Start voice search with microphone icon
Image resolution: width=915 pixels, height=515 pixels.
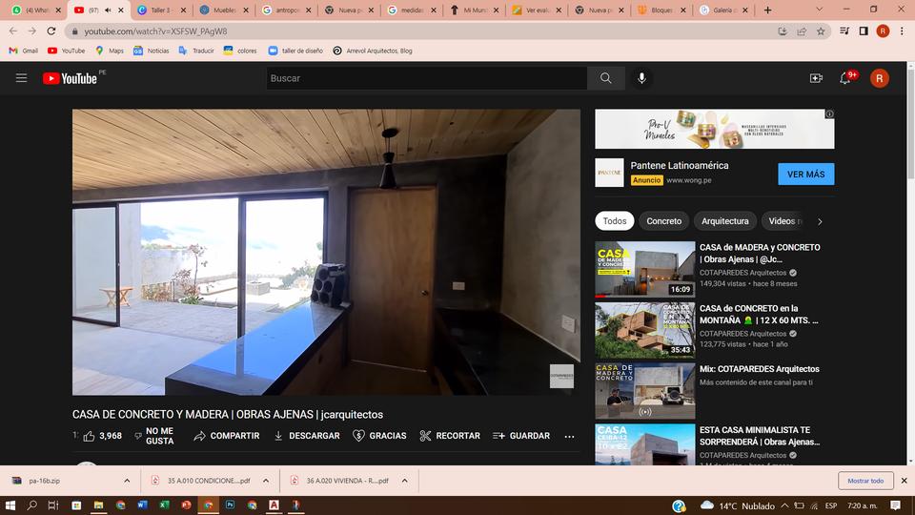(x=641, y=78)
